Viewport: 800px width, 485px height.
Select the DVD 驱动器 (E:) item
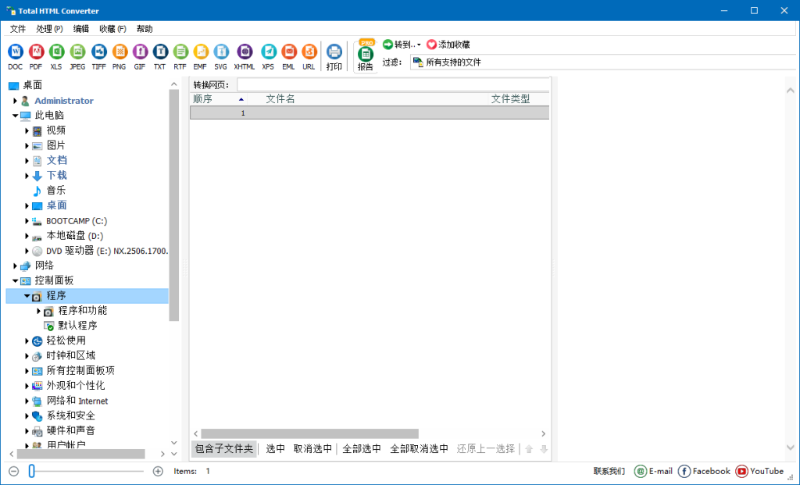pyautogui.click(x=106, y=251)
